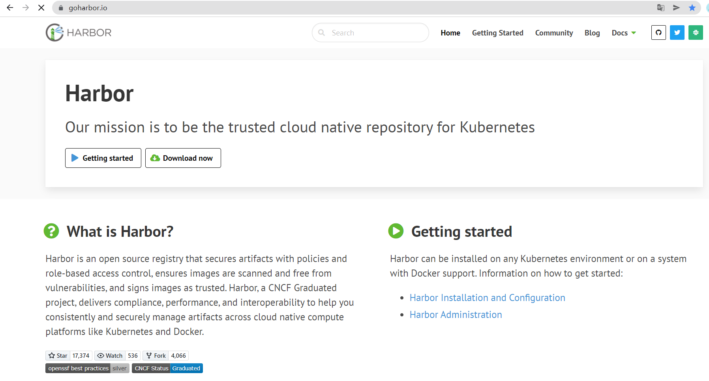Viewport: 709px width, 381px height.
Task: Click the star count 17,374
Action: [81, 356]
